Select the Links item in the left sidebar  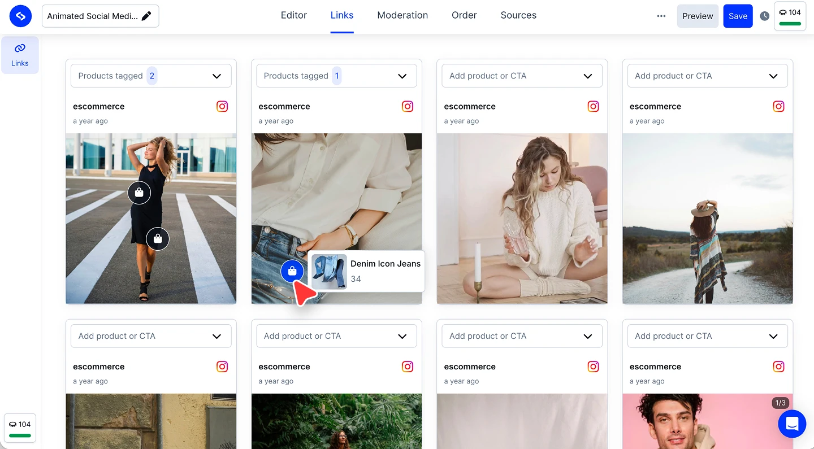coord(20,55)
